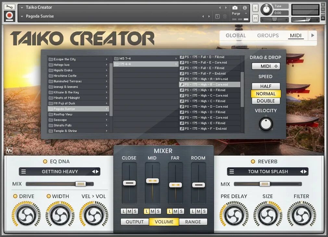
Task: Expand the Taiko Creator instrument dropdown arrow
Action: click(22, 7)
